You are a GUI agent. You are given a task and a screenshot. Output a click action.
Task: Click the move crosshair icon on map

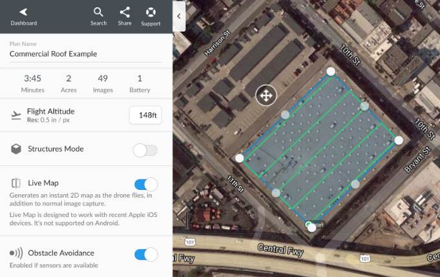pos(266,96)
